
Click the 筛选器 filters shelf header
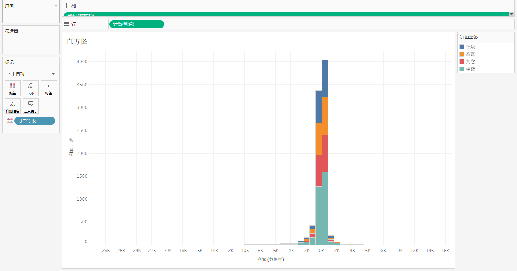pos(12,31)
